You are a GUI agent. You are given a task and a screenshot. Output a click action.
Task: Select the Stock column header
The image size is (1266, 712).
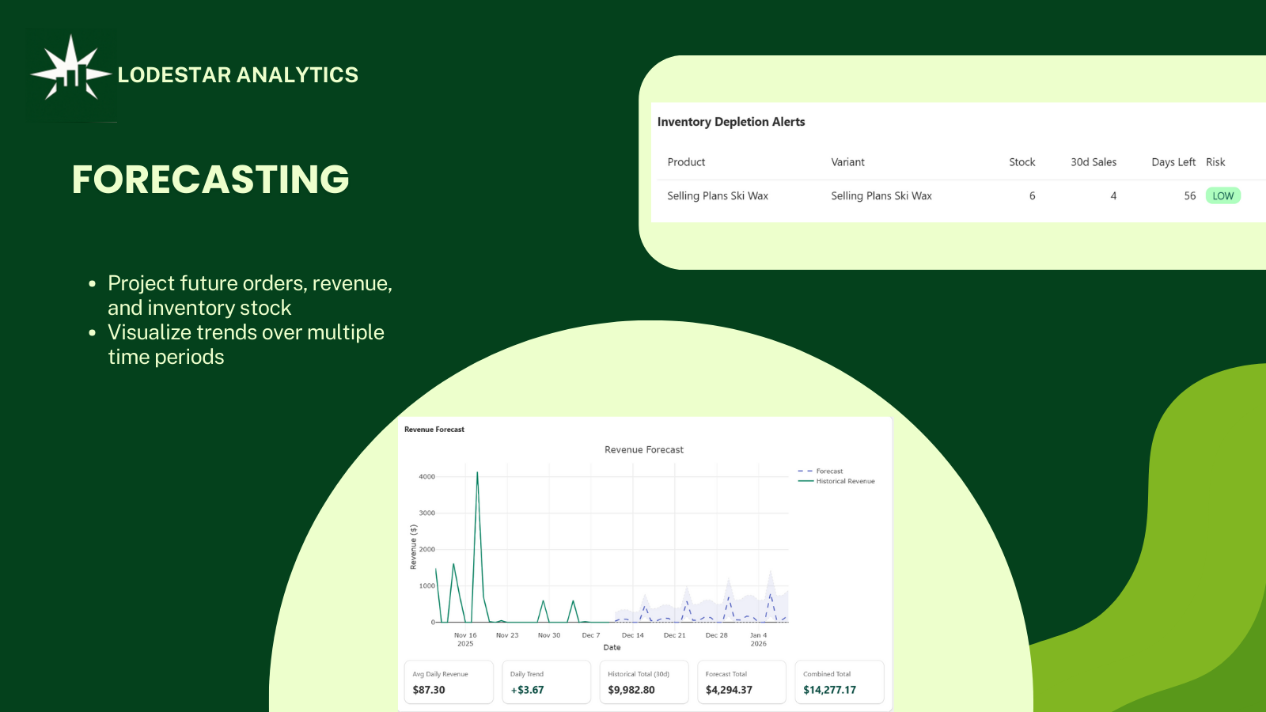(1022, 162)
